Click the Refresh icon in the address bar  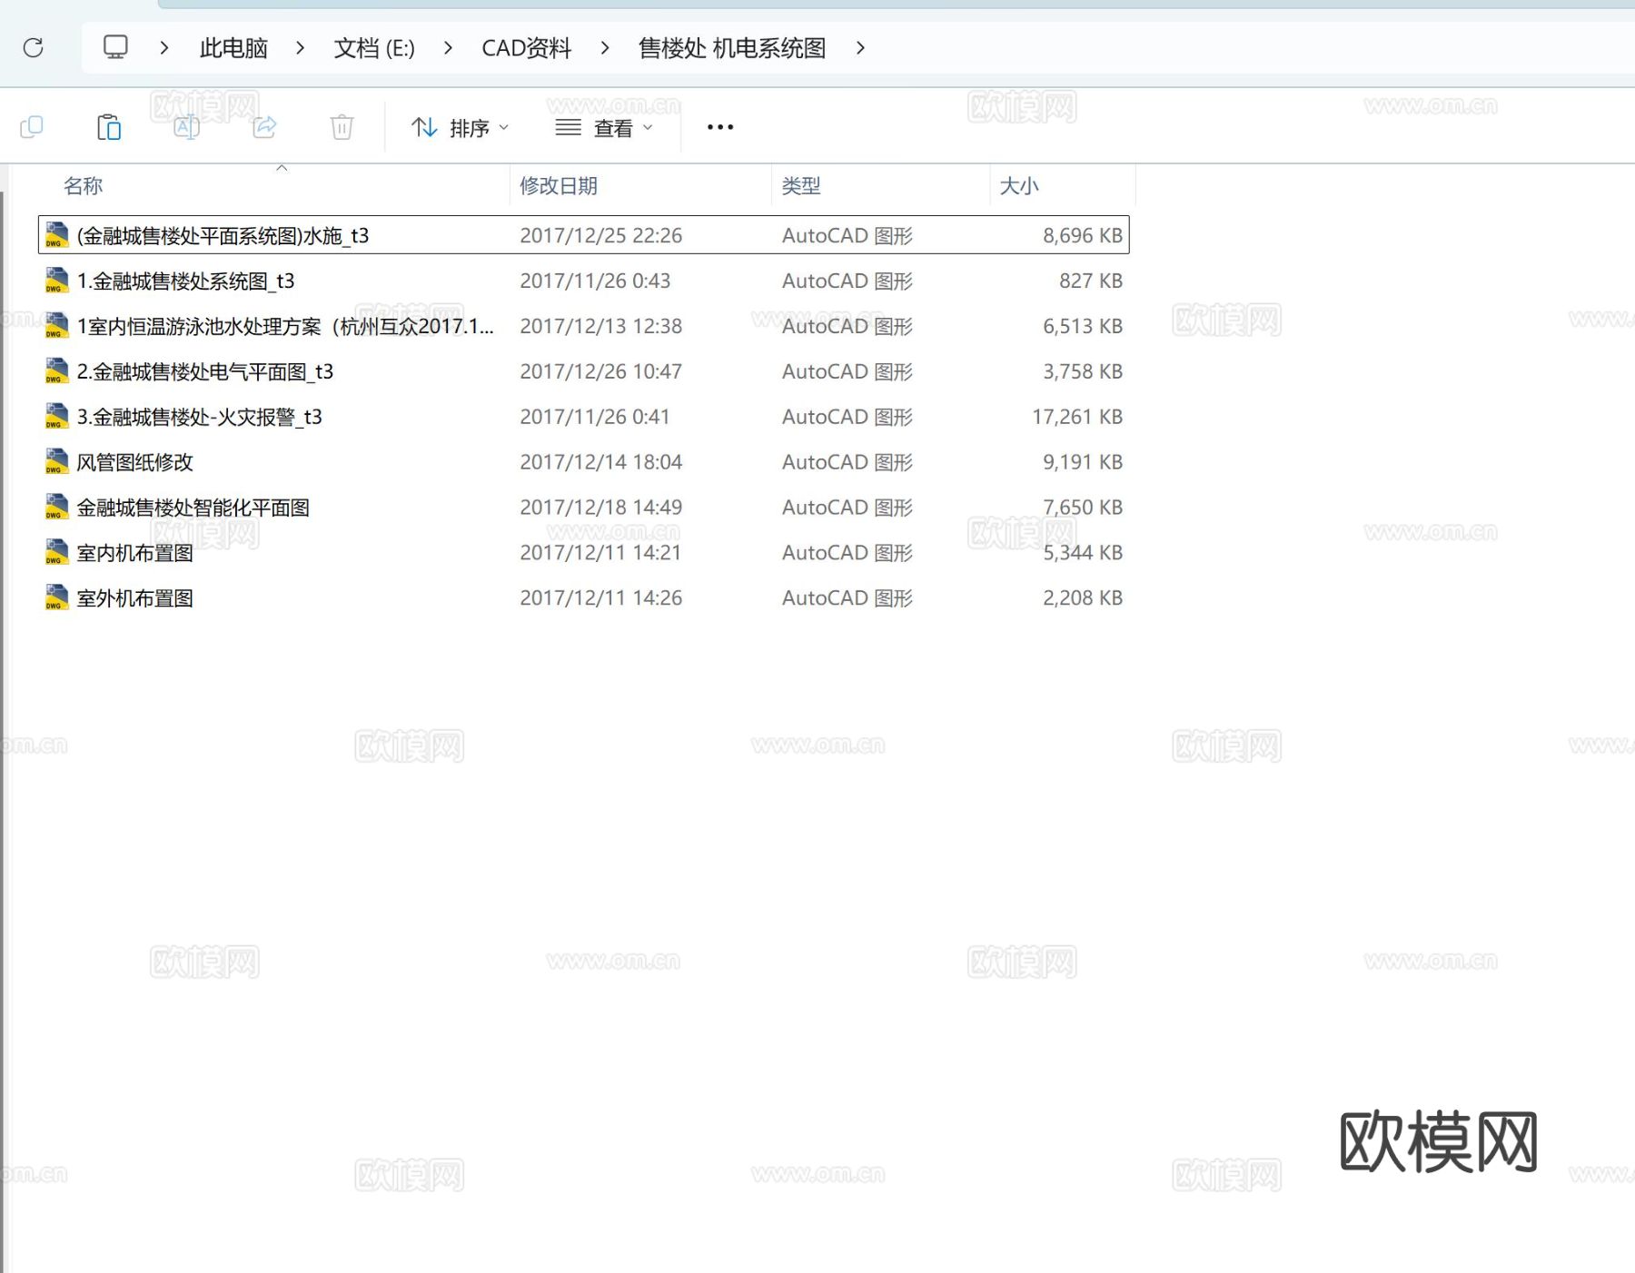pos(34,47)
